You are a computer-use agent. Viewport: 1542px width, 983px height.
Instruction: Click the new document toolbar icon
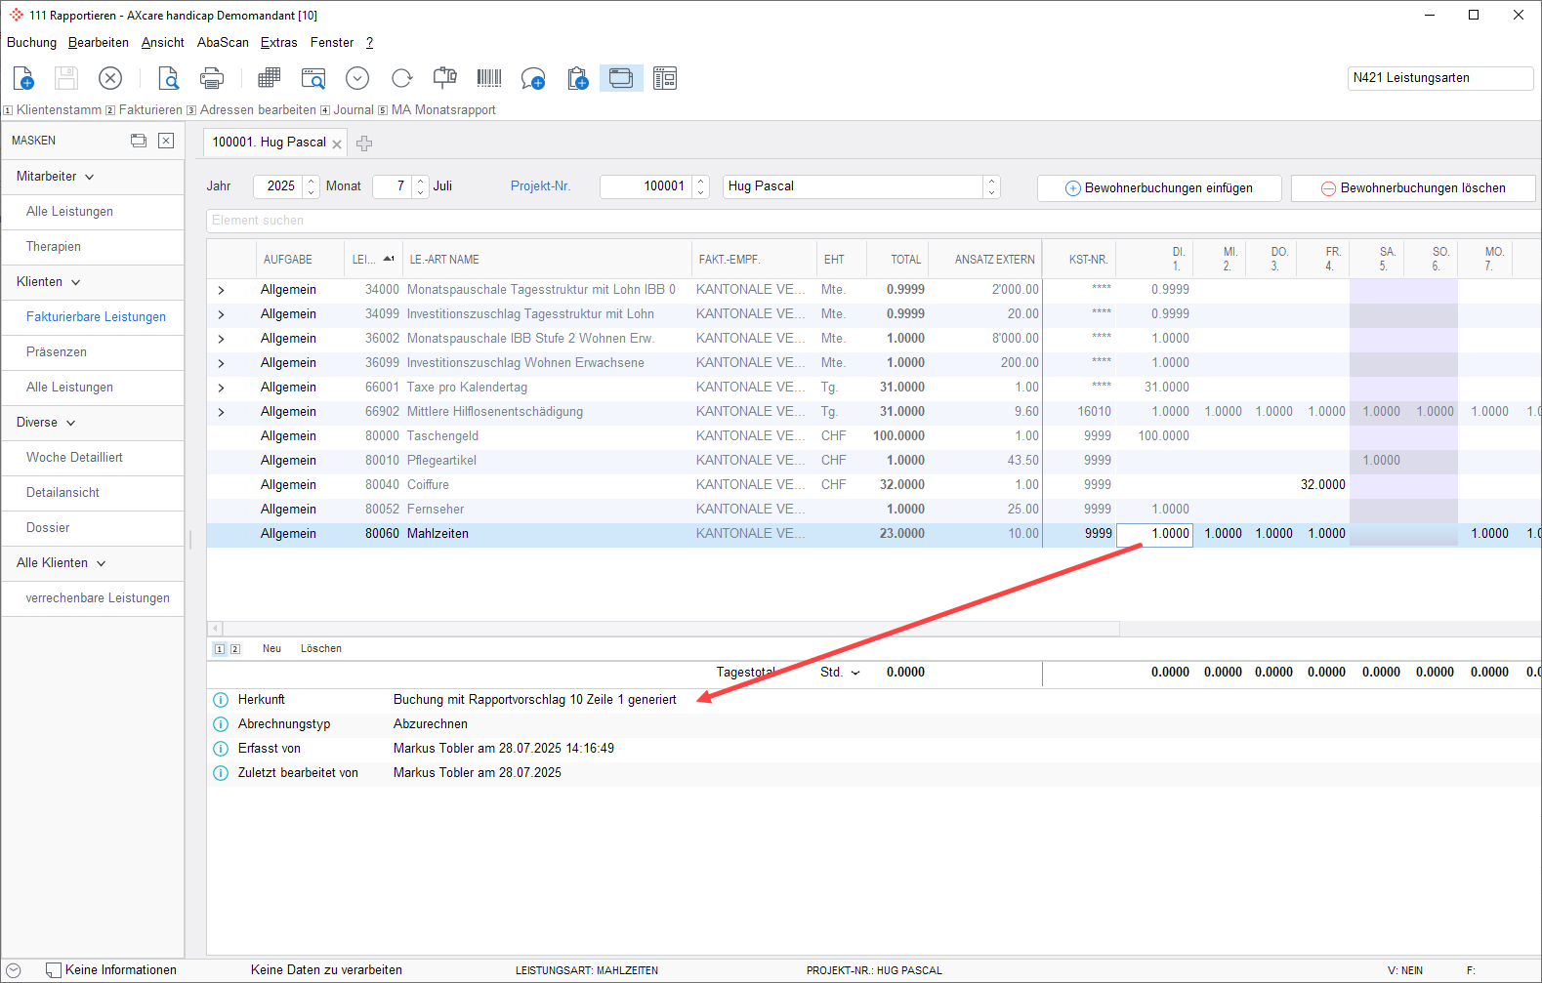point(23,78)
